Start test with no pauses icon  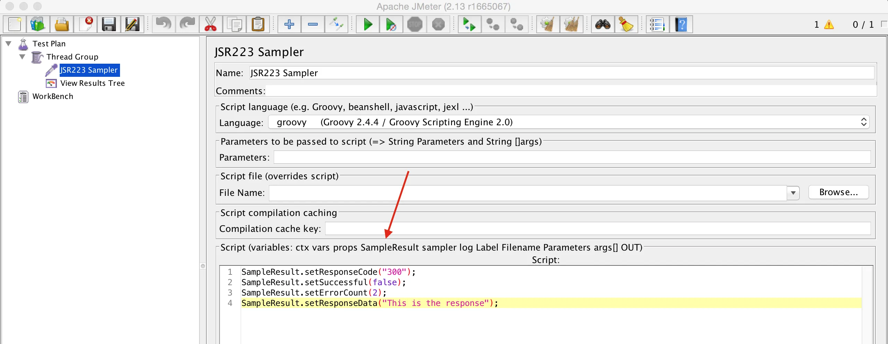tap(391, 25)
